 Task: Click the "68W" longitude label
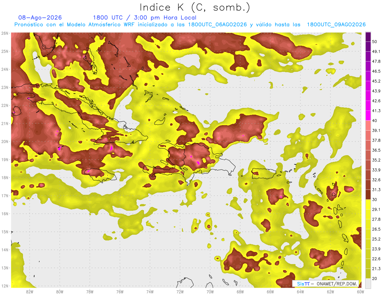[x=240, y=292]
